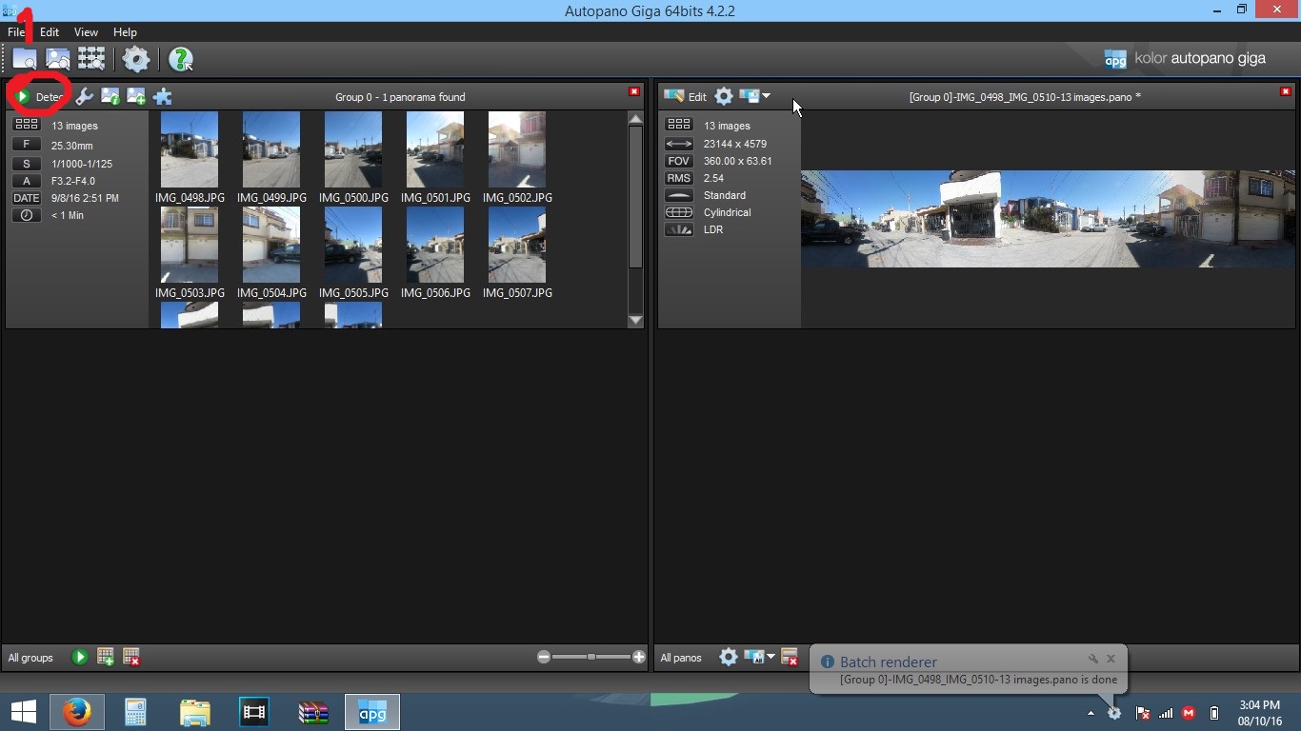1301x731 pixels.
Task: Click the render all panos icon
Action: (754, 657)
